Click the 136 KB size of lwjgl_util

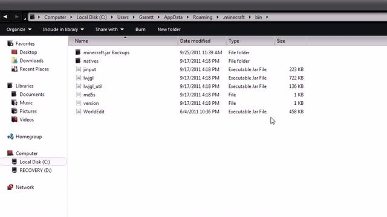click(x=296, y=86)
